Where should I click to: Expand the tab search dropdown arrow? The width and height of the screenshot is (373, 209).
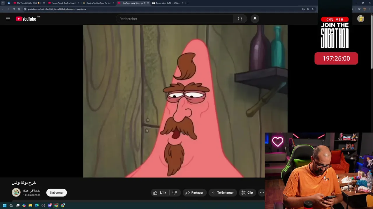(x=3, y=3)
